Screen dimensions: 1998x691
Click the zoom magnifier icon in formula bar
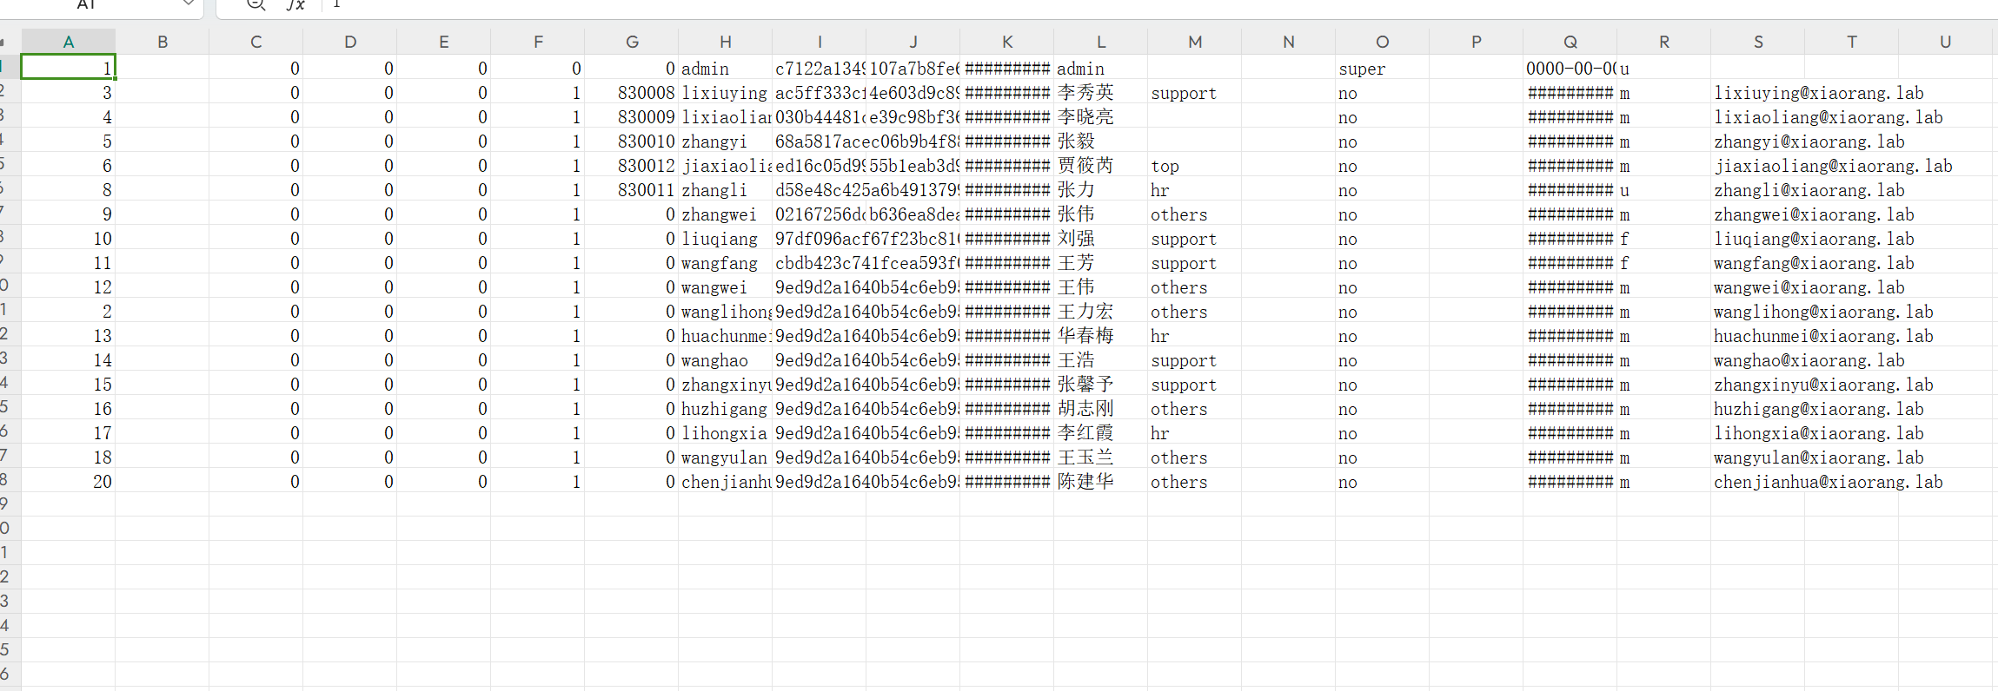coord(256,4)
